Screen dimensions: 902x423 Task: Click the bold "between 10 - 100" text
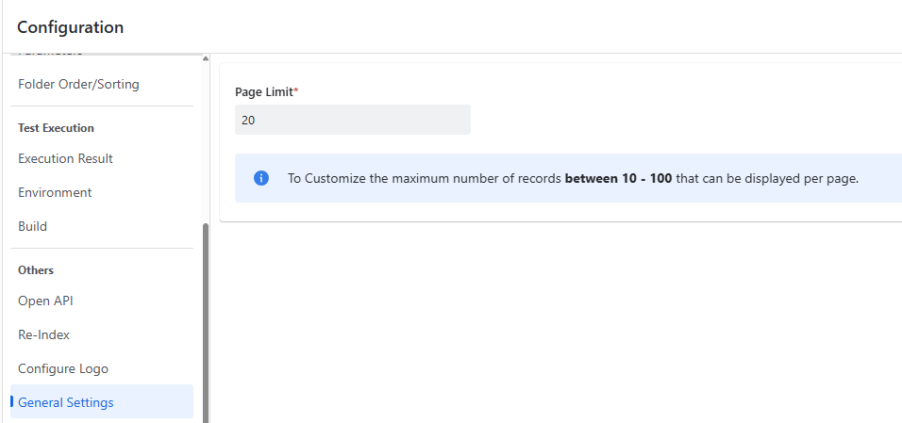pos(618,178)
